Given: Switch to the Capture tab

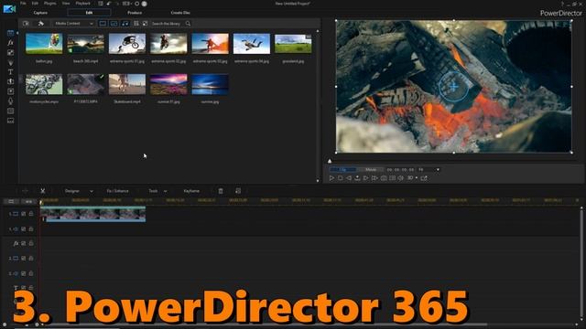Looking at the screenshot, I should tap(40, 13).
